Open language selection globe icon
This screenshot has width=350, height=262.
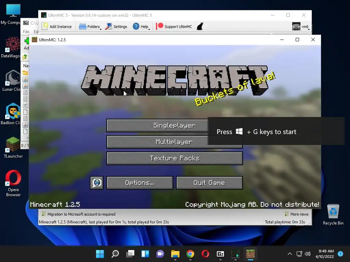[97, 183]
